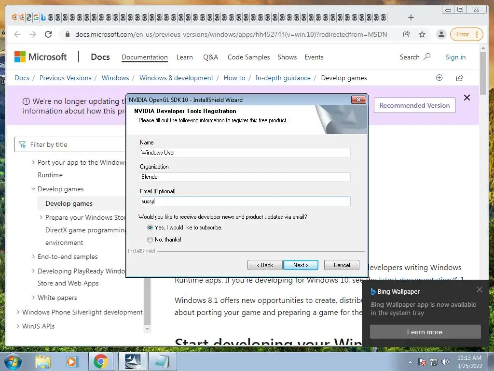Image resolution: width=494 pixels, height=371 pixels.
Task: Select the highlighted Develop games page item
Action: click(69, 203)
